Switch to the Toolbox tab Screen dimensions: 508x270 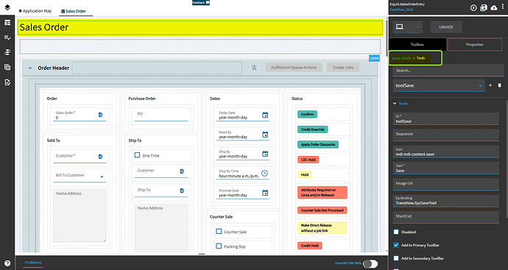417,44
